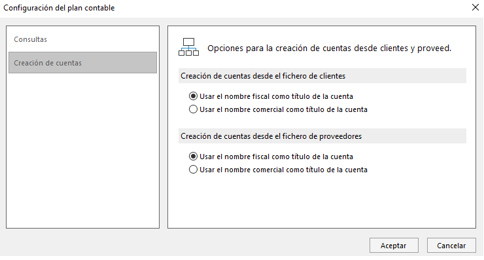Click the 'Opciones para la creación de cuentas' heading
Screen dimensions: 484x260
(x=330, y=48)
